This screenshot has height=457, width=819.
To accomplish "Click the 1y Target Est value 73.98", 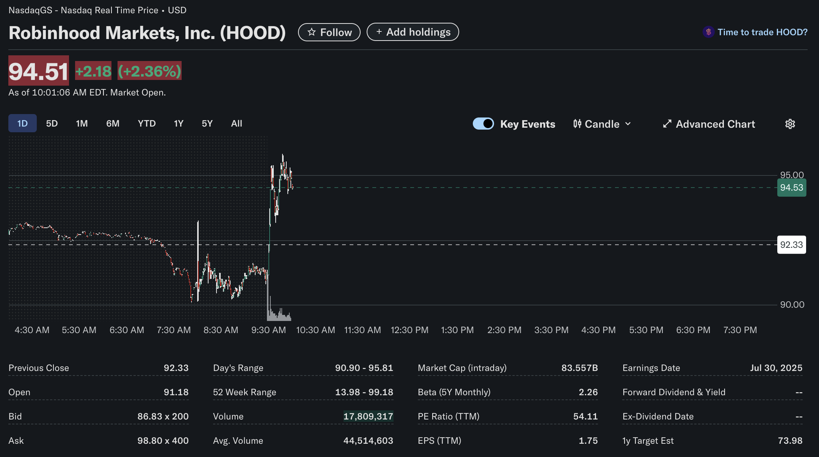I will click(x=790, y=441).
